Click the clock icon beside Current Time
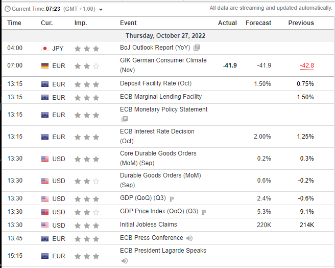This screenshot has height=268, width=335. tap(7, 9)
